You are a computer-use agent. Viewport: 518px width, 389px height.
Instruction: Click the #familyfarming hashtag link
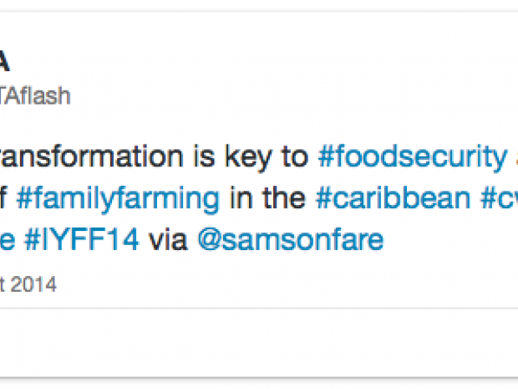pyautogui.click(x=118, y=199)
